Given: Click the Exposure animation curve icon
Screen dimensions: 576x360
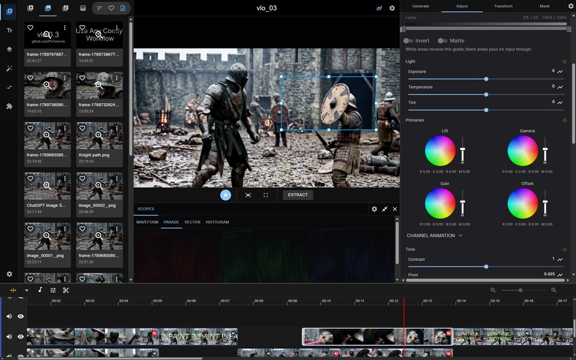Looking at the screenshot, I should 560,71.
